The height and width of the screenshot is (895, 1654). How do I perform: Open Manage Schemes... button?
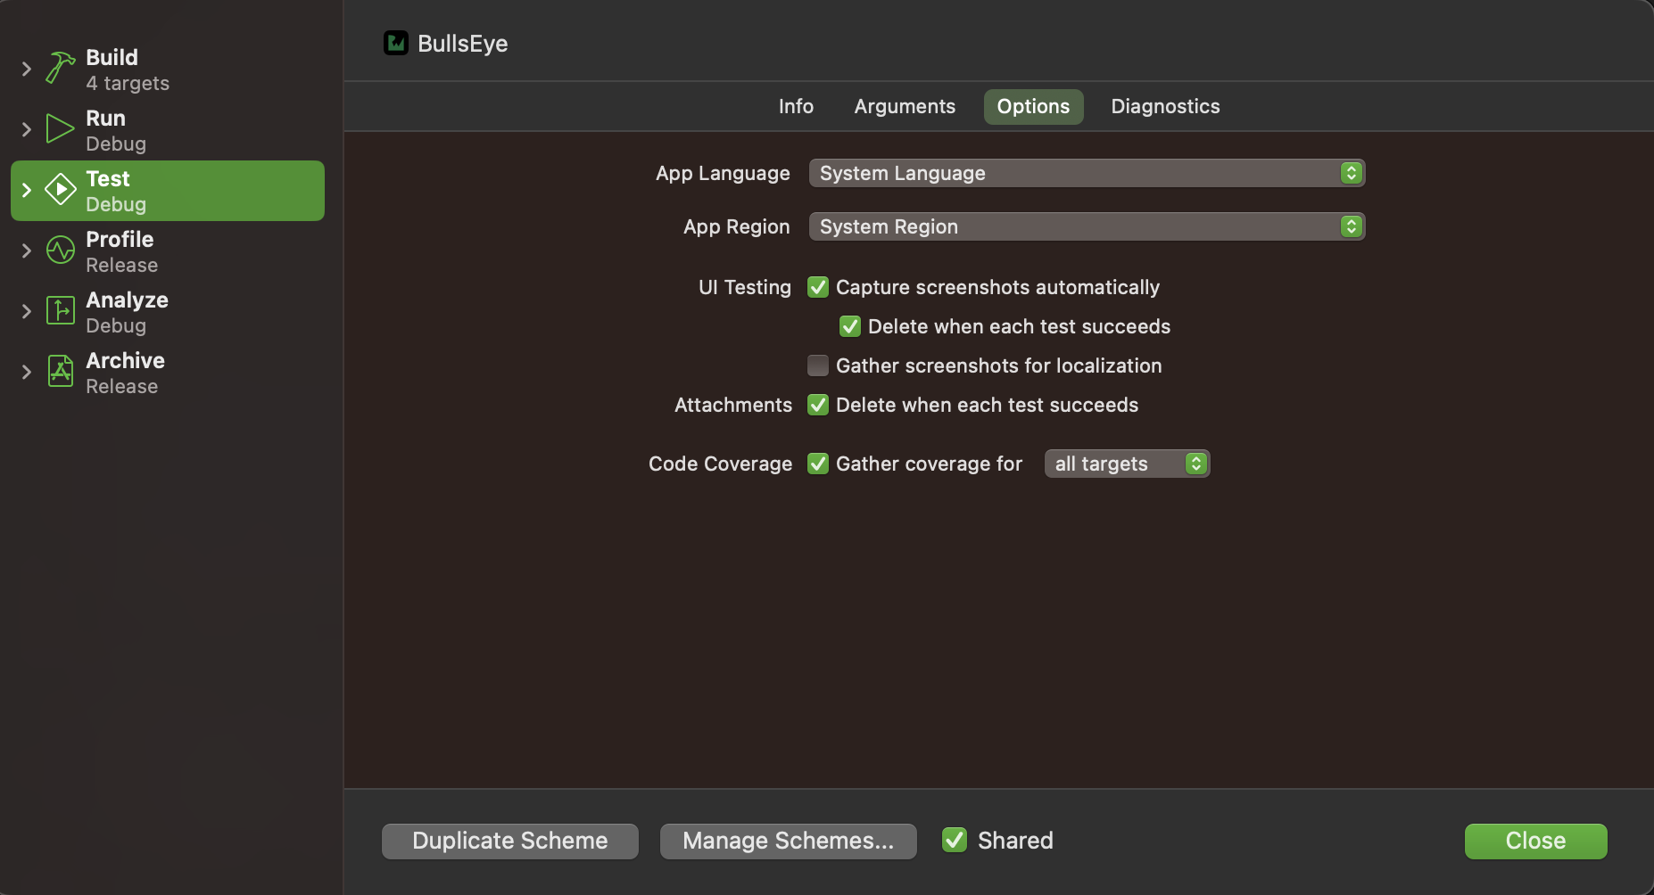click(x=789, y=841)
